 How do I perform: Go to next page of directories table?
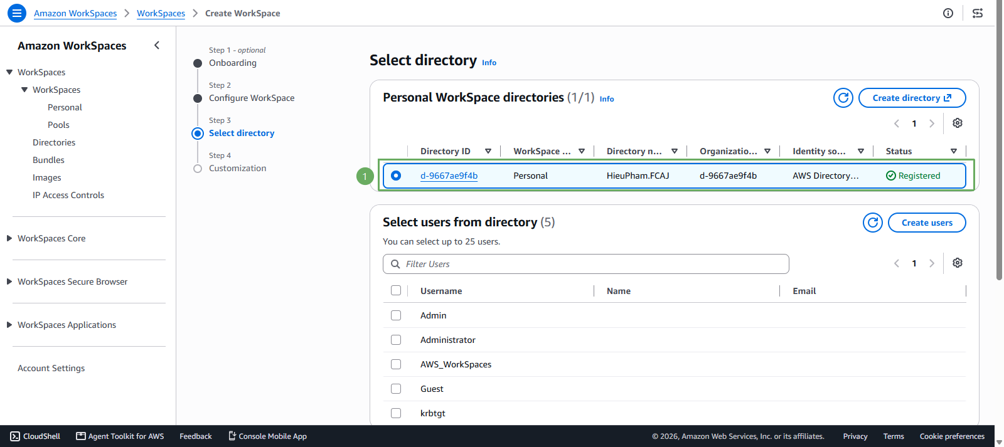coord(932,124)
